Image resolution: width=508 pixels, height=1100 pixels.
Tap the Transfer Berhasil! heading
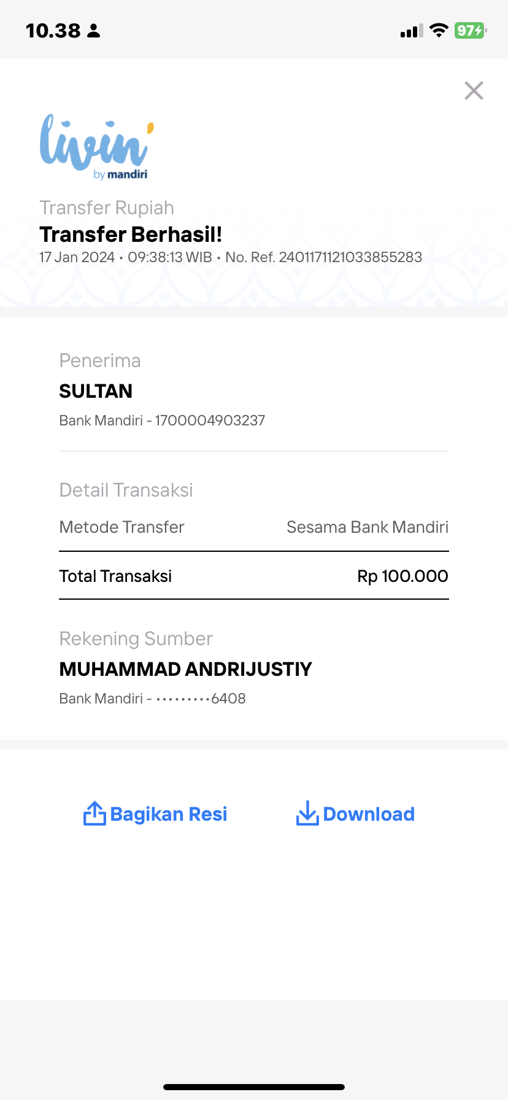(x=131, y=234)
